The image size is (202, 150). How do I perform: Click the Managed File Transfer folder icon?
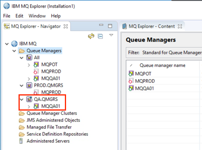coord(22,127)
